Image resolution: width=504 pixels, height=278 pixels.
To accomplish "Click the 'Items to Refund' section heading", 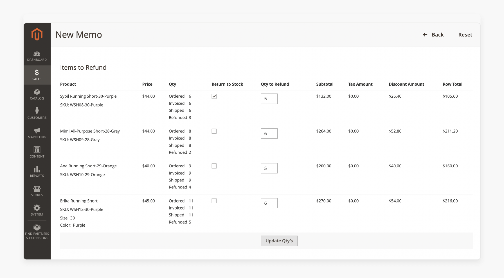I will [x=83, y=68].
